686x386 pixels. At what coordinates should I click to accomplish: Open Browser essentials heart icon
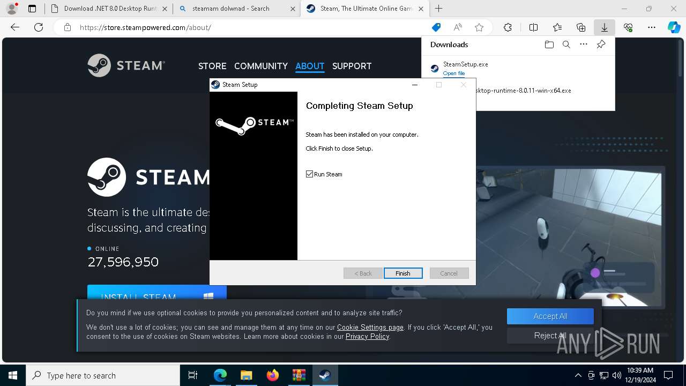(x=628, y=27)
